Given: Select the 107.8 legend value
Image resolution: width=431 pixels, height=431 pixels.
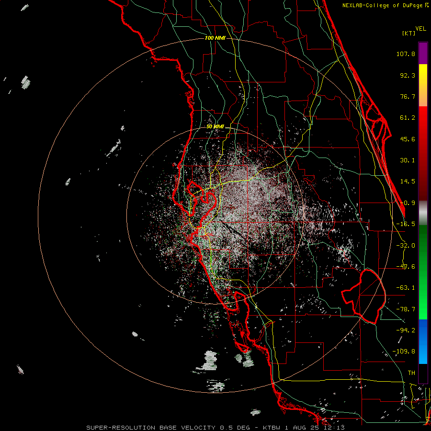Looking at the screenshot, I should [x=406, y=54].
